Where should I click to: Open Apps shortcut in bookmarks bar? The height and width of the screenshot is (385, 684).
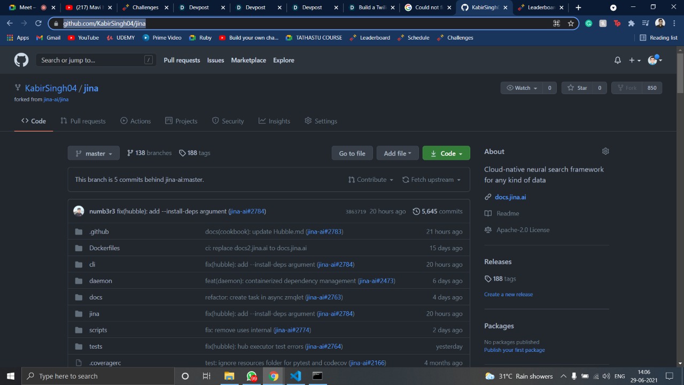18,37
